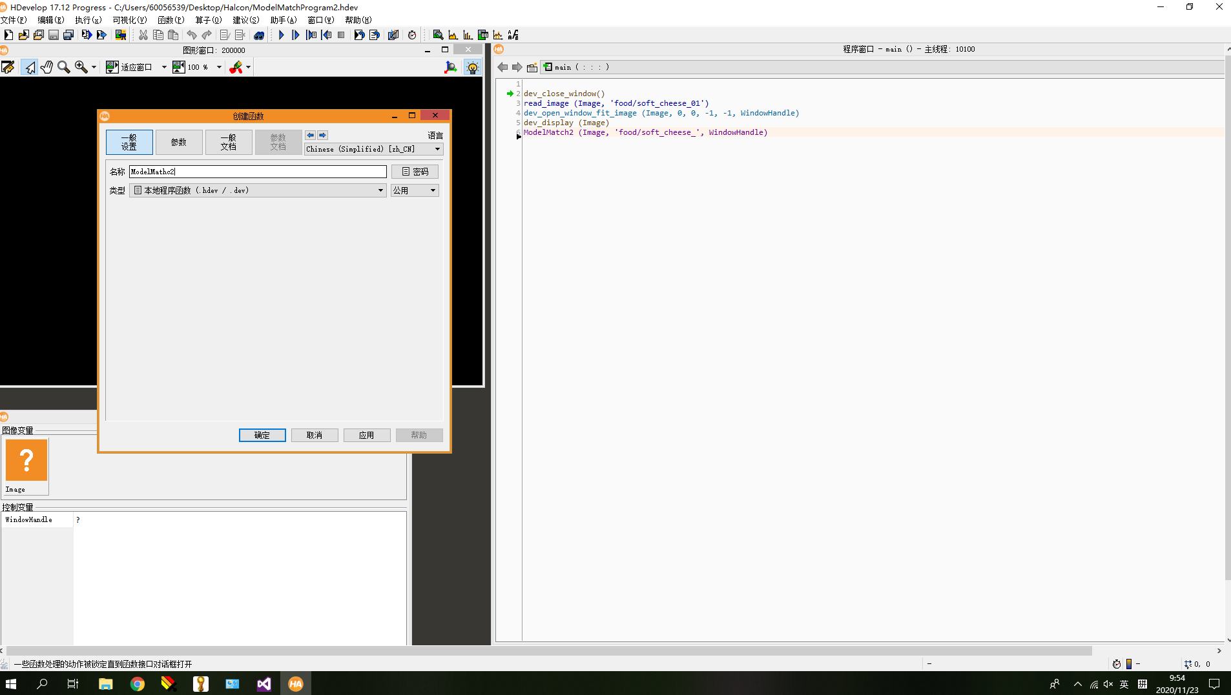Switch to the 一般文档 tab

click(229, 142)
